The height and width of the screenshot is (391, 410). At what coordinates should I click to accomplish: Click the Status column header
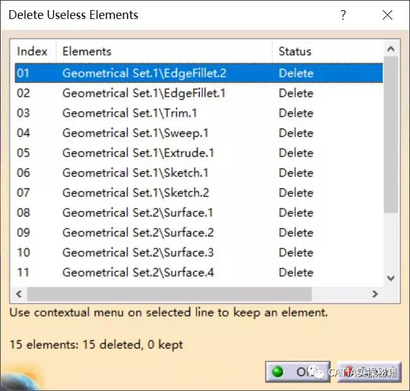[x=295, y=52]
